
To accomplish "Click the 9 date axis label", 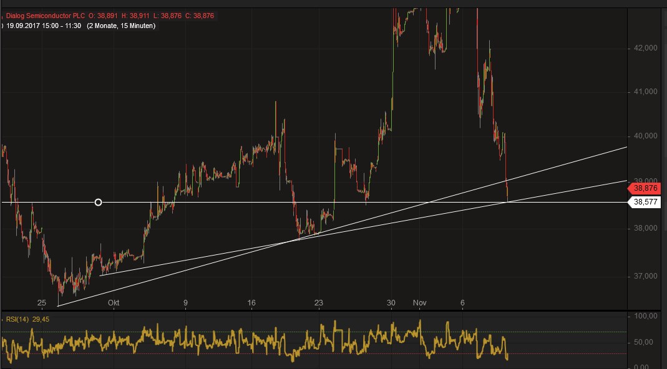I will (185, 303).
